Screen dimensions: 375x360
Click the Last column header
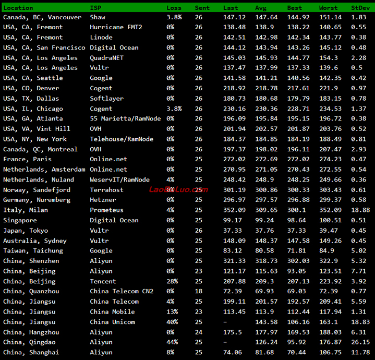tap(231, 8)
